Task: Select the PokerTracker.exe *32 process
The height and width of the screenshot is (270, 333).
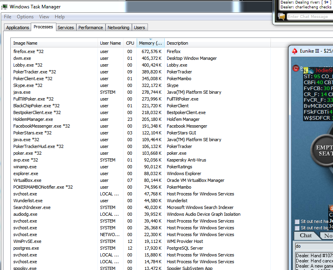Action: (x=141, y=72)
